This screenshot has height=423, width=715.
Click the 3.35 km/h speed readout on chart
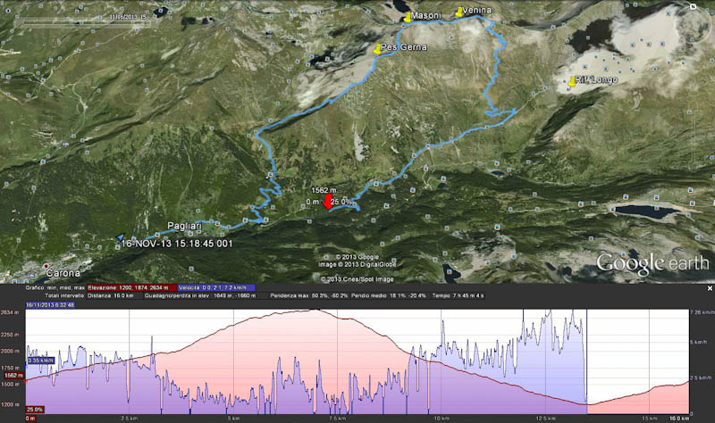[40, 361]
